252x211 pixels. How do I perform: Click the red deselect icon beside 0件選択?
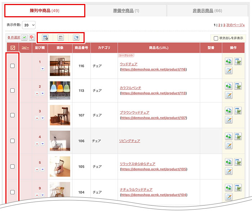32,37
